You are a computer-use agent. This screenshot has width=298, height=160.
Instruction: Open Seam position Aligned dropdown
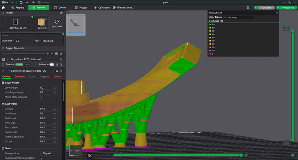click(x=48, y=153)
